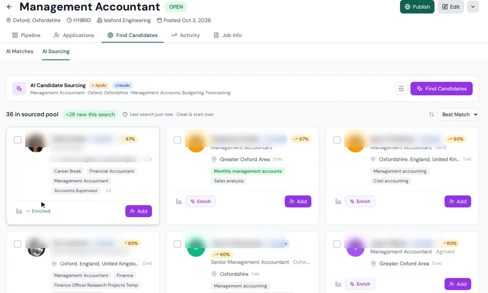The image size is (488, 293).
Task: Open LinkedIn icon on the Agrivert card
Action: coord(338,284)
